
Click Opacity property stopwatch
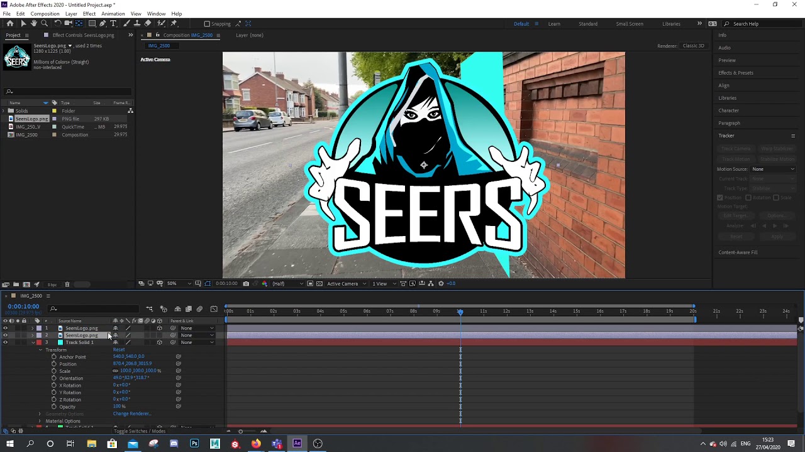(54, 407)
